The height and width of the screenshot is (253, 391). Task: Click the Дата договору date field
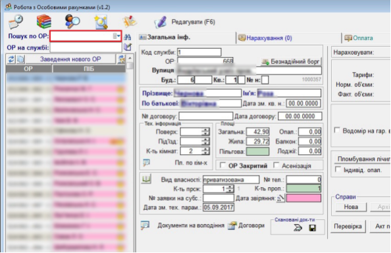[x=300, y=116]
